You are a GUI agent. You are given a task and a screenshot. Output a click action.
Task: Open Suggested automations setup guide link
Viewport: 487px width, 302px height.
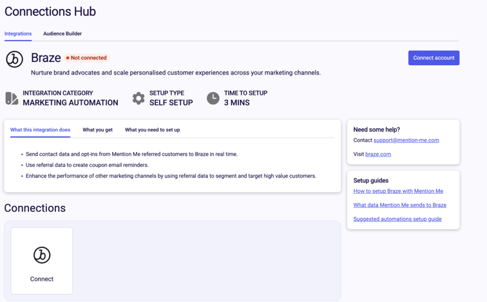point(397,219)
